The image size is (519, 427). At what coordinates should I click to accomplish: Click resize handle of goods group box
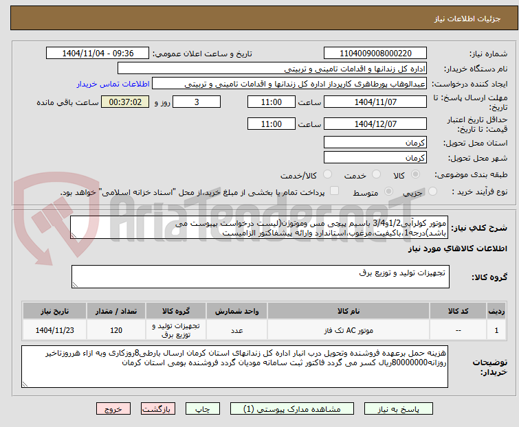pos(75,285)
